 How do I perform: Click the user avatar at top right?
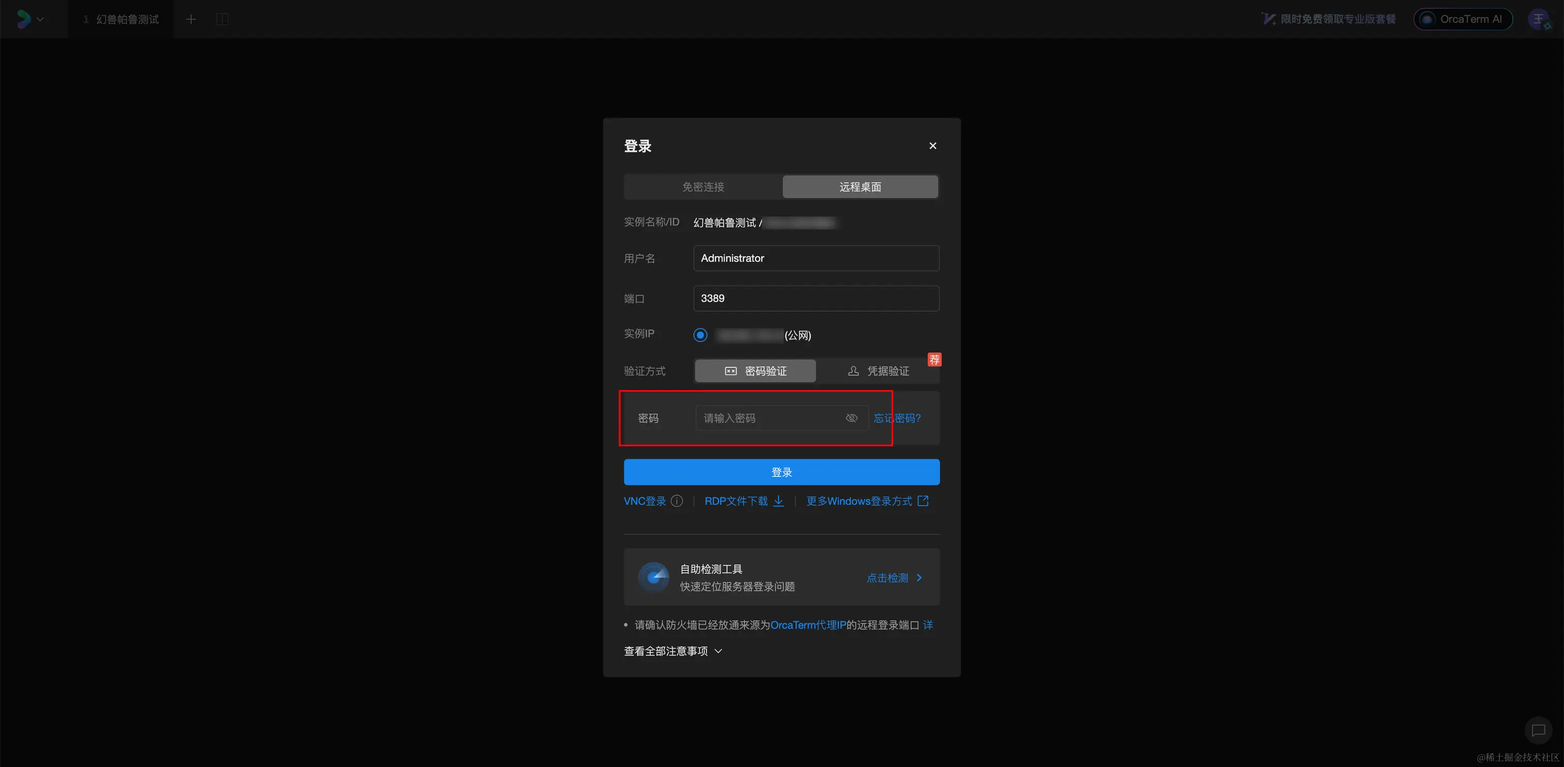[1538, 20]
